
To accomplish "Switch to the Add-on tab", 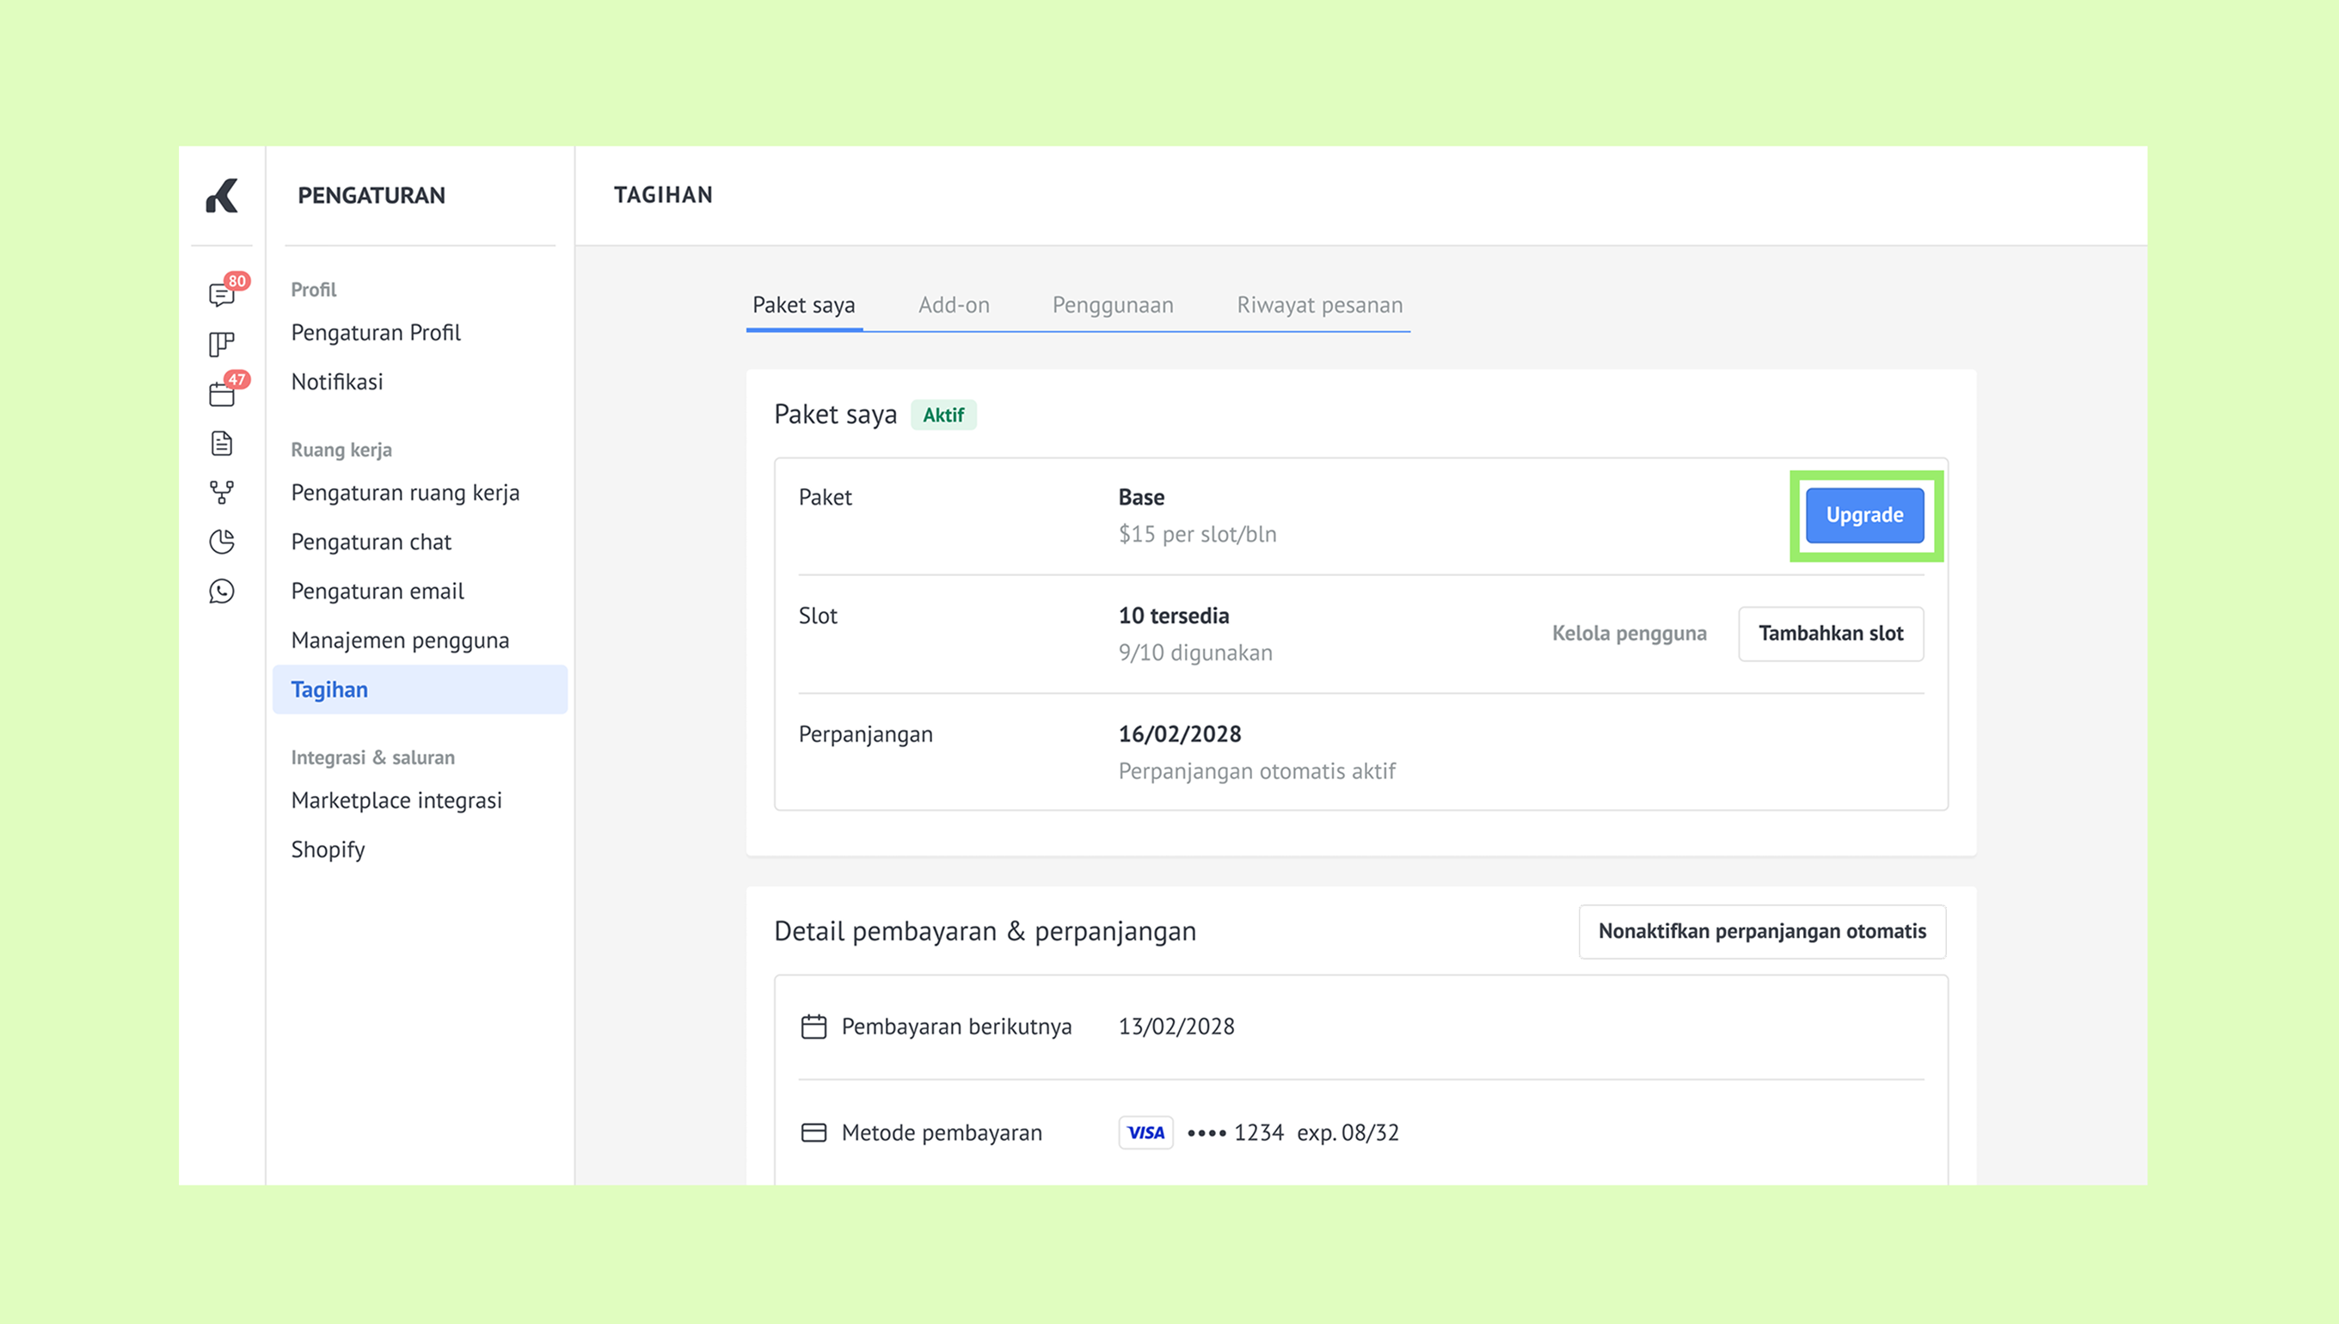I will coord(954,305).
